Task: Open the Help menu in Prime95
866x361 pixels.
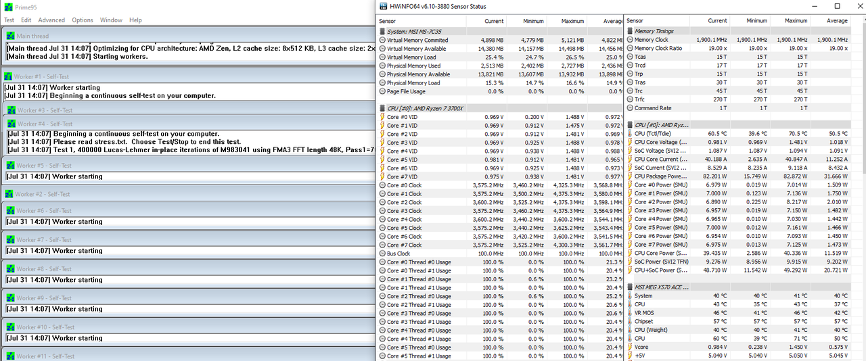Action: pyautogui.click(x=135, y=20)
